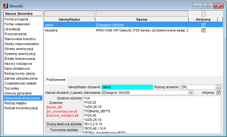Toggle Aktywny checkbox in the zebra row
Viewport: 227px width, 137px height.
click(203, 25)
